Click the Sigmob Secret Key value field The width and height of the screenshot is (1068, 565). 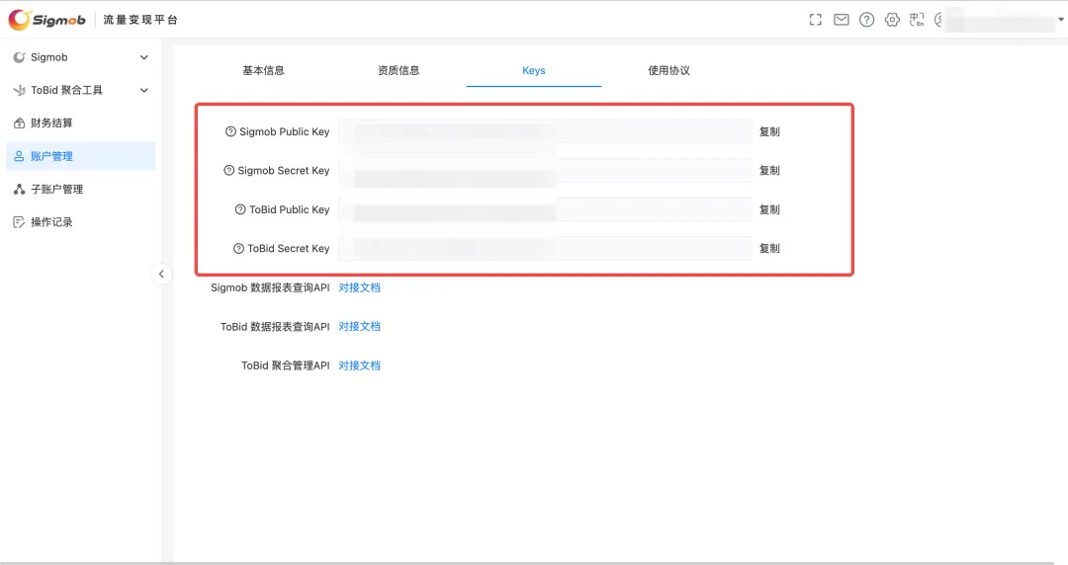coord(544,171)
